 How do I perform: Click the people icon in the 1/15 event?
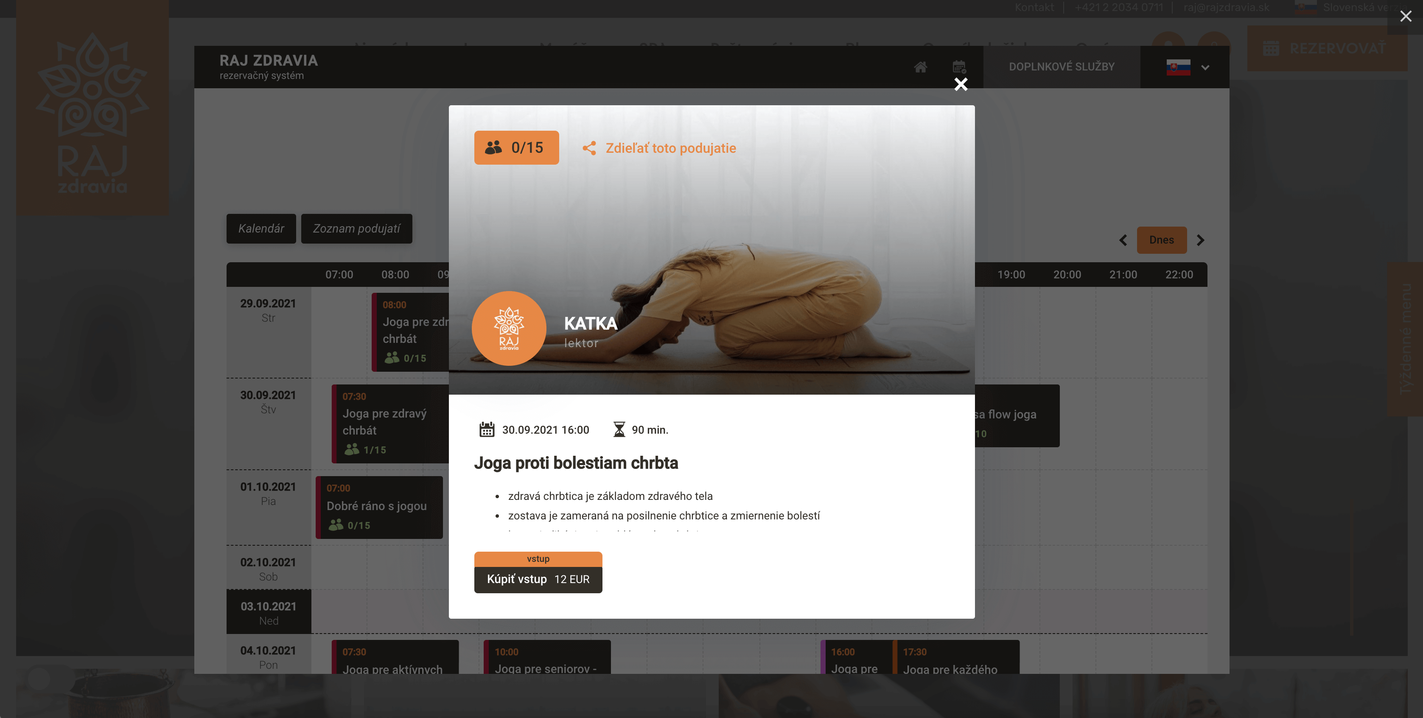pos(352,449)
